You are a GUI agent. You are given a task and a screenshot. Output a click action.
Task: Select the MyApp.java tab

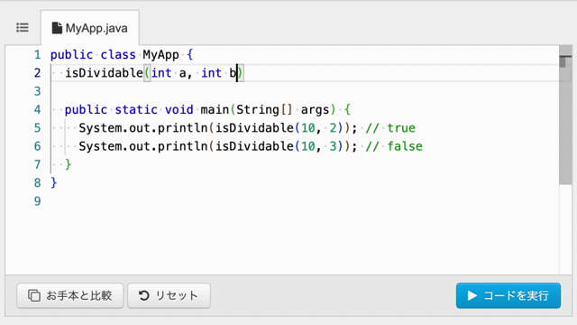(90, 28)
